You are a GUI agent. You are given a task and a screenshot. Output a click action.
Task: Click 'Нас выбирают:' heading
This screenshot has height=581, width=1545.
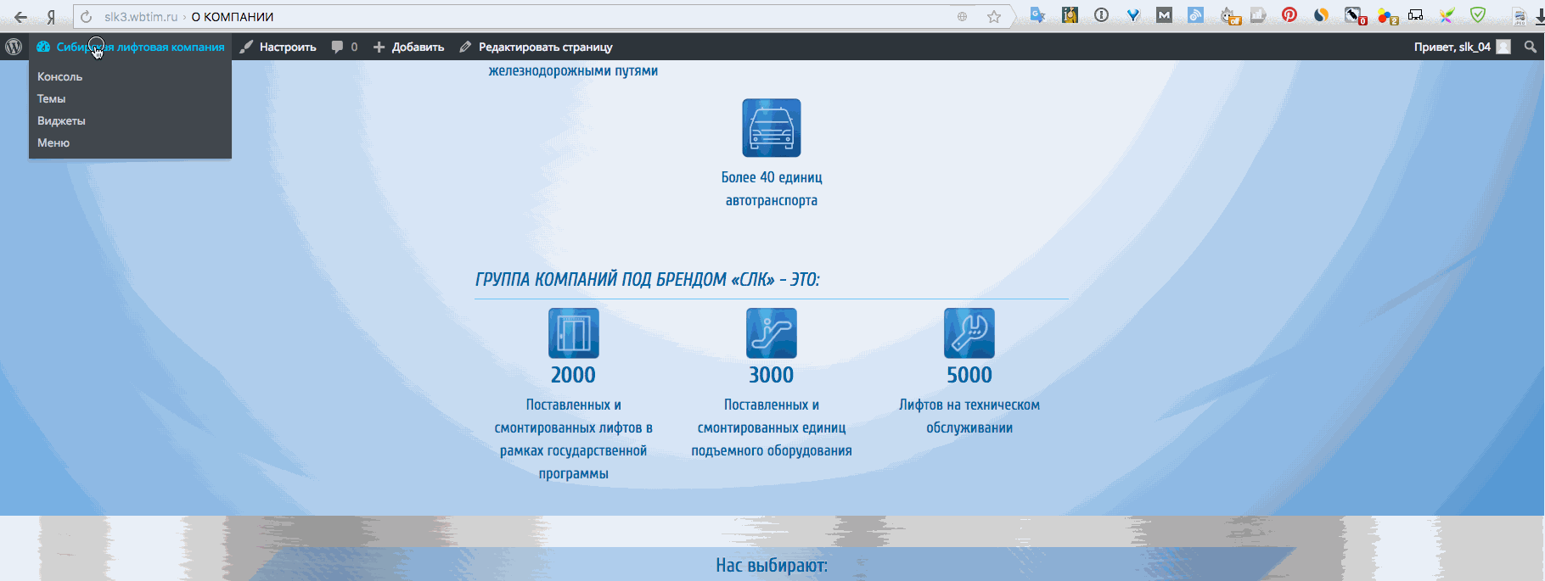(x=772, y=565)
